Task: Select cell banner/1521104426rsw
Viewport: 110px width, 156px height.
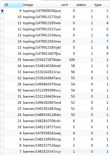Action: point(42,96)
